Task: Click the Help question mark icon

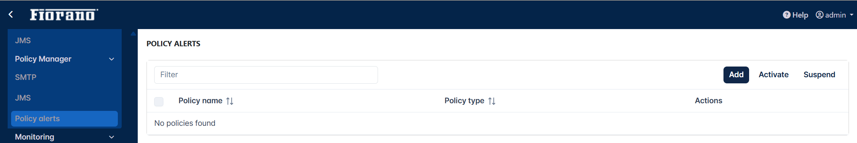Action: (x=787, y=15)
